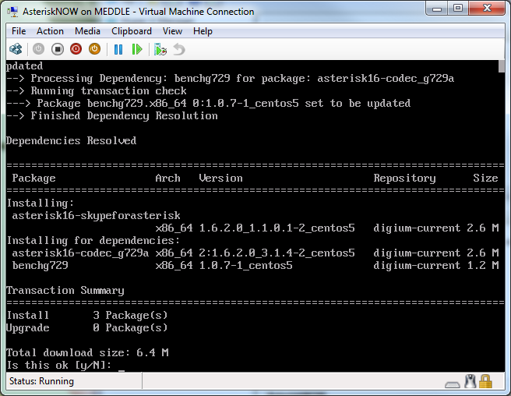511x396 pixels.
Task: Click 'asterisk16-skypeforasterisk' package name
Action: pos(96,215)
